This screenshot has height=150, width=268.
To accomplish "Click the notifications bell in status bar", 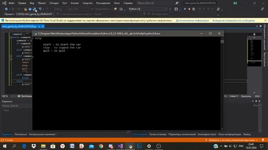I will coord(263,140).
